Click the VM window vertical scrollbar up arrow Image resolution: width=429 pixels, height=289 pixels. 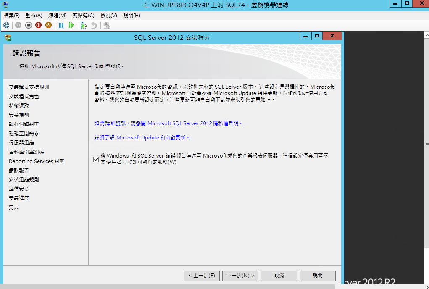click(426, 35)
